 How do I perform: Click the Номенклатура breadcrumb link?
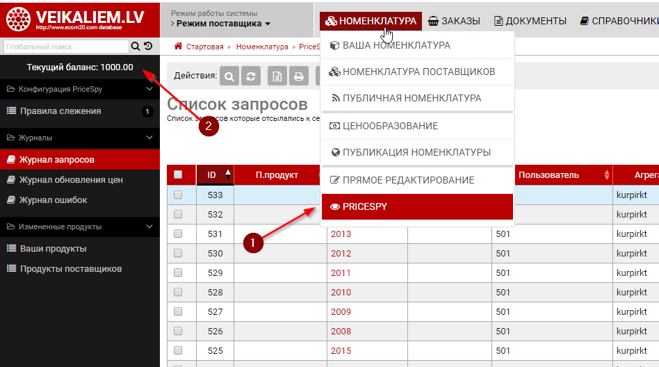tap(262, 47)
